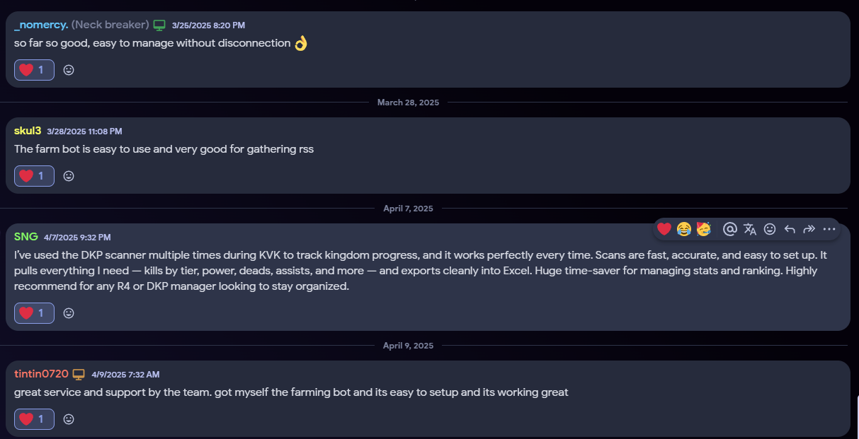This screenshot has width=859, height=439.
Task: React with the party face emoji
Action: point(703,229)
